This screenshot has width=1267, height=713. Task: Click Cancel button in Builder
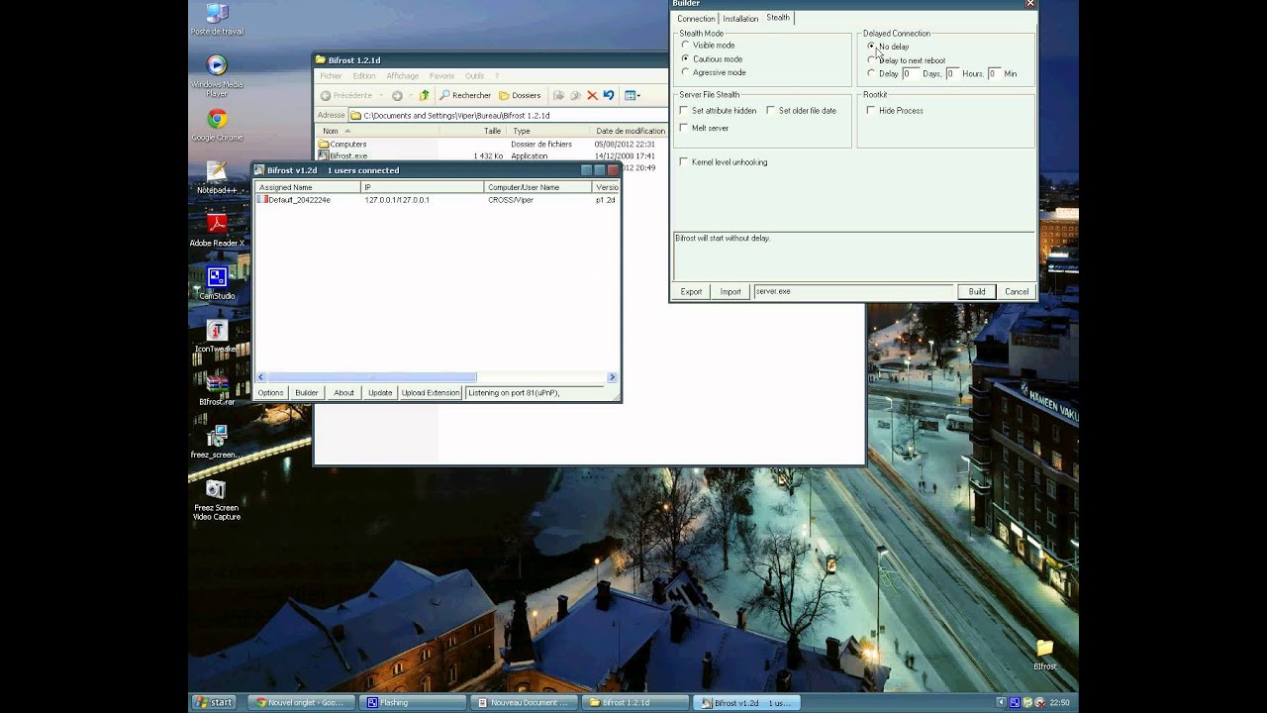coord(1017,291)
